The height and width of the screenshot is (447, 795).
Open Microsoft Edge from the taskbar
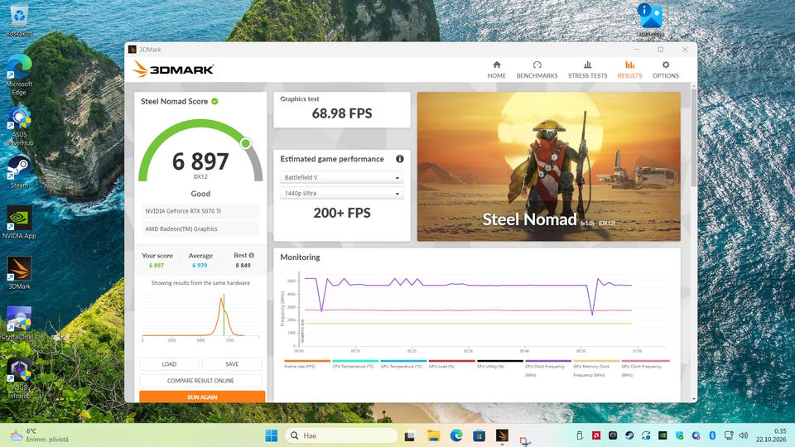[456, 435]
